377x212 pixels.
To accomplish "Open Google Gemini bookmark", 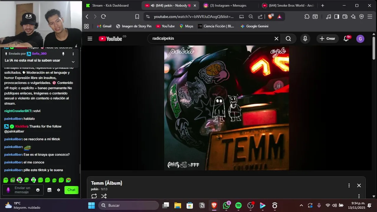I will pos(254,26).
